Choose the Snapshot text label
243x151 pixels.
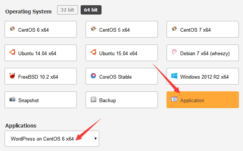tap(28, 100)
